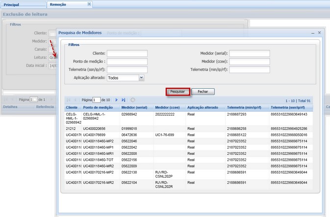
Task: Close the Pesquisa de Medidores dialog
Action: [320, 32]
